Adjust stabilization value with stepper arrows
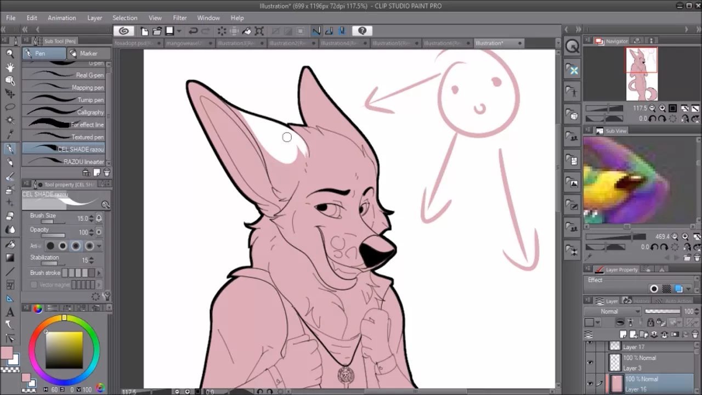This screenshot has width=702, height=395. click(91, 260)
